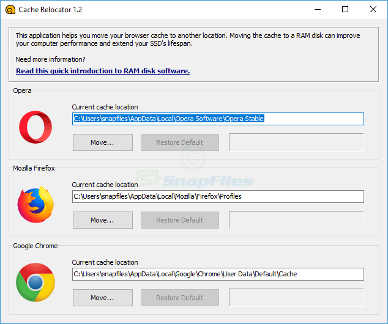Maximize the Cache Relocator window
The image size is (388, 324).
tap(345, 9)
